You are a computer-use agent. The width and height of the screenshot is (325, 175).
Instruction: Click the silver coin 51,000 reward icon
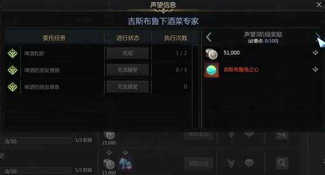(x=211, y=54)
